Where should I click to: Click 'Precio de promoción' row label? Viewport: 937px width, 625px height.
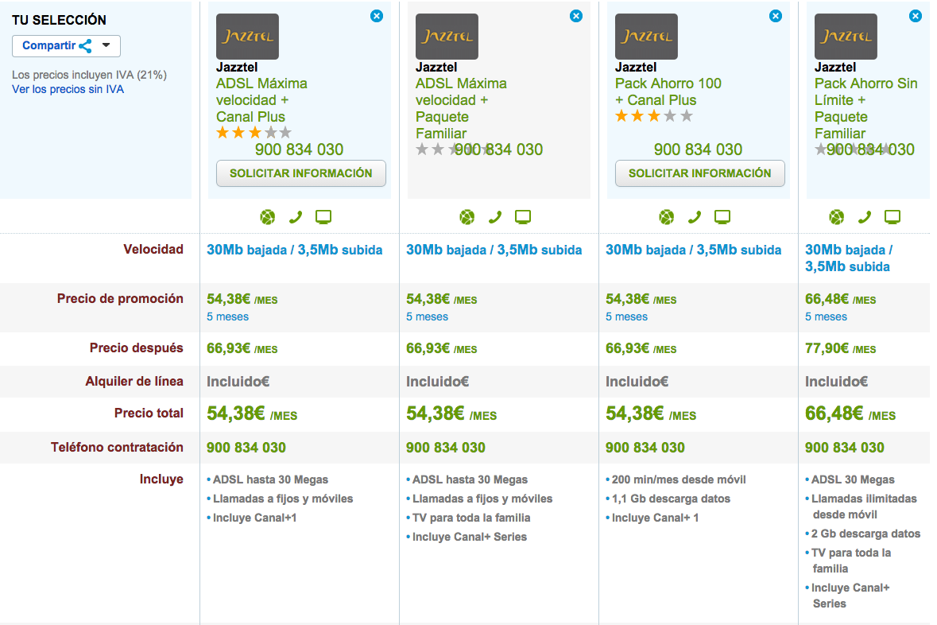(120, 298)
